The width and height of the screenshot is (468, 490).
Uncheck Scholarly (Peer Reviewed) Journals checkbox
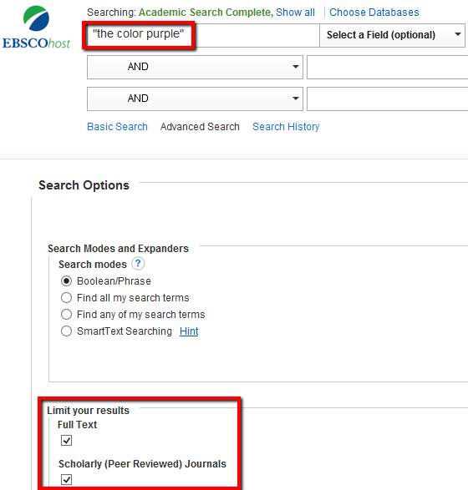click(x=66, y=479)
